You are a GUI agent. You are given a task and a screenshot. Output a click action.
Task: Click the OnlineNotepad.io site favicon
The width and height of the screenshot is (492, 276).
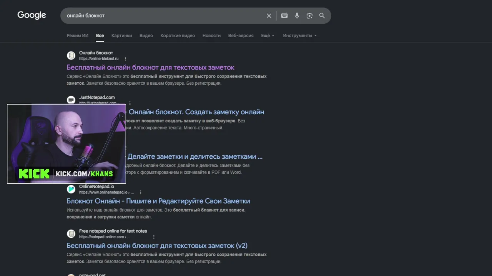pos(71,189)
